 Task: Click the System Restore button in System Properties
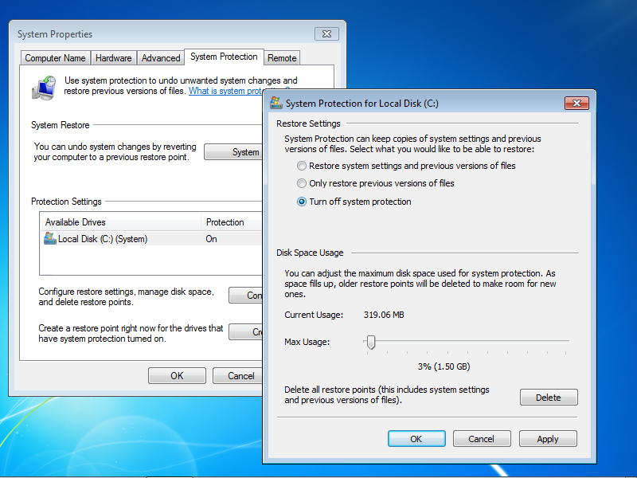click(233, 151)
